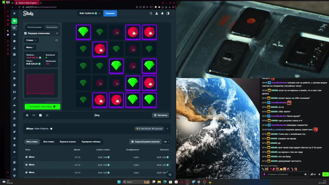Open the sports ball icon in sidebar
Viewport: 329px width, 185px height.
point(14,27)
